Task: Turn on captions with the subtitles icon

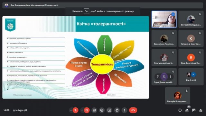Action: coord(94,110)
